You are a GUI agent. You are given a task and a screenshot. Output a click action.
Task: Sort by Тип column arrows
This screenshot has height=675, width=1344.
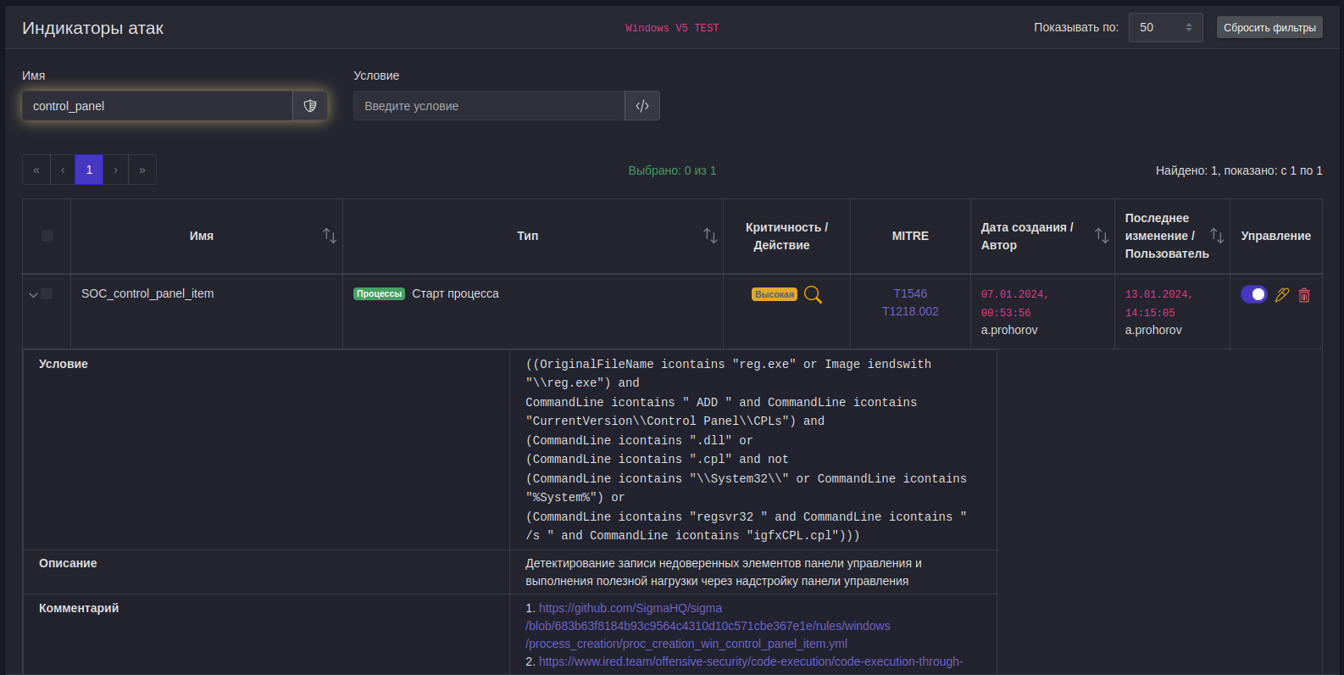point(710,236)
